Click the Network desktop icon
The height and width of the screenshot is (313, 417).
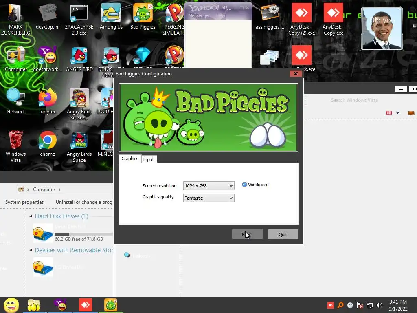click(16, 101)
